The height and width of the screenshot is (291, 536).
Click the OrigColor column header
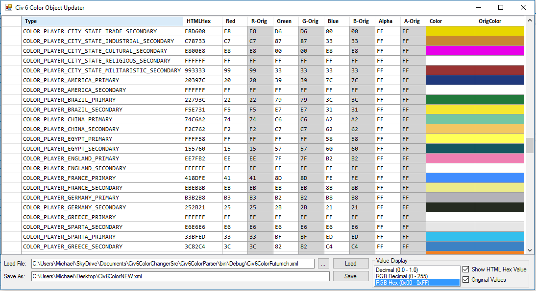pyautogui.click(x=499, y=21)
